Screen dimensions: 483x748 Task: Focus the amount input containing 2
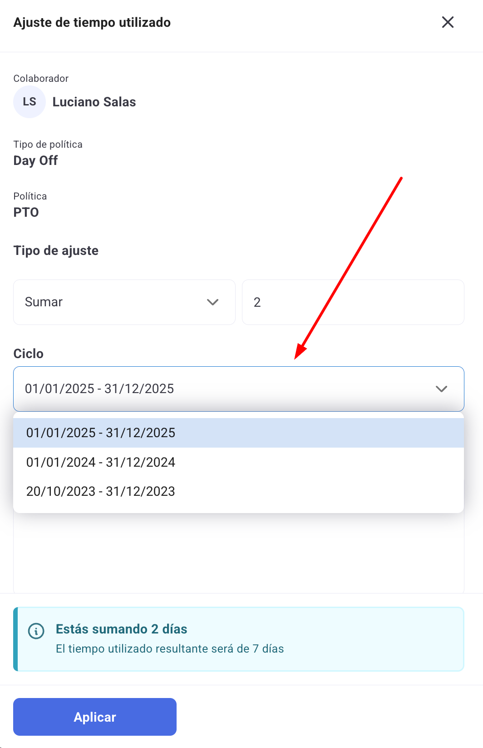(x=353, y=302)
